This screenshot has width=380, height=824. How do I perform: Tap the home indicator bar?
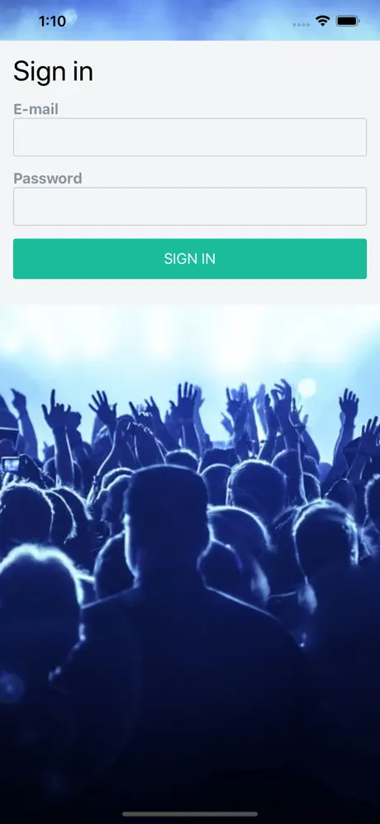point(190,814)
